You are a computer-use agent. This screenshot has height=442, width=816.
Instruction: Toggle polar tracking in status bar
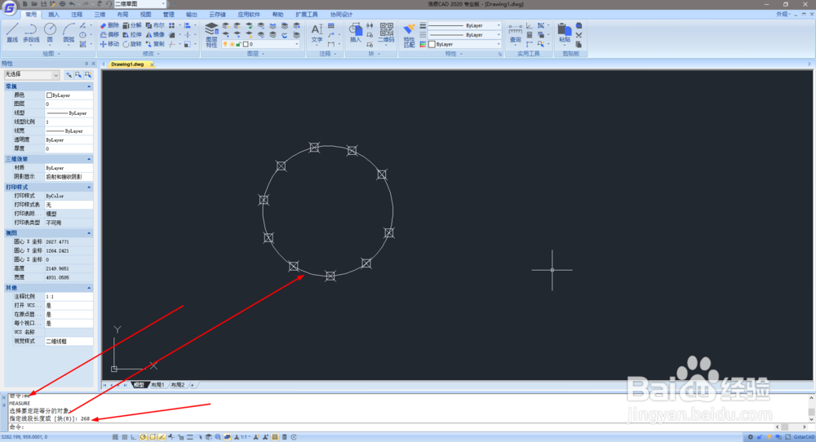coord(143,437)
